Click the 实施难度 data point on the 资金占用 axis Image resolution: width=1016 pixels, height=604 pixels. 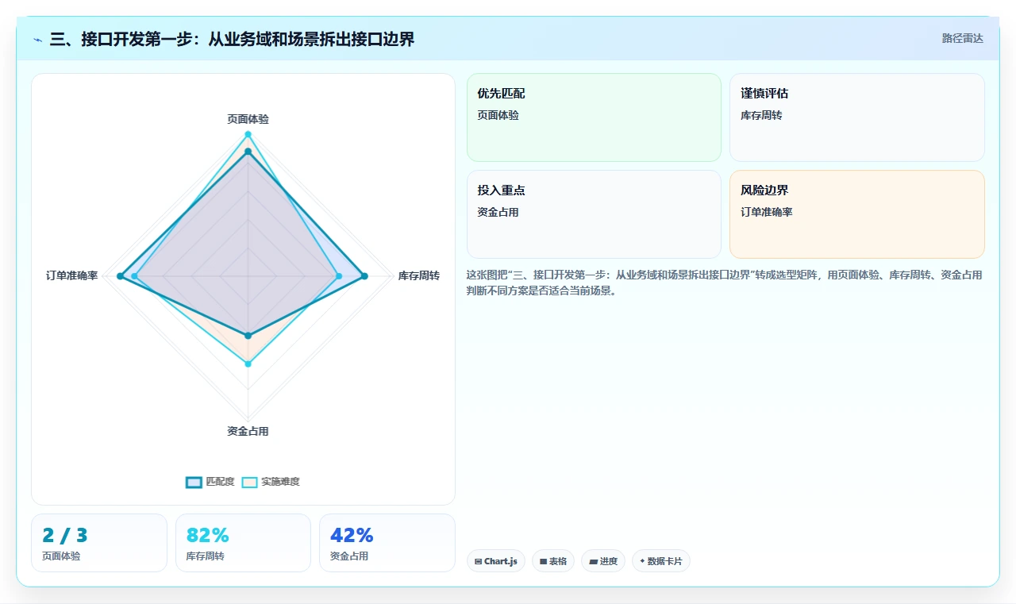pos(248,364)
